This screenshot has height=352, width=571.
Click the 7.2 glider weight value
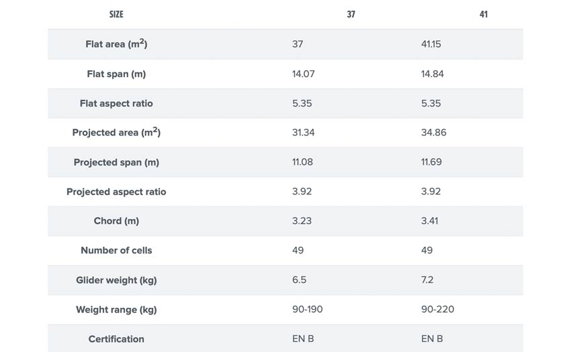tap(427, 280)
